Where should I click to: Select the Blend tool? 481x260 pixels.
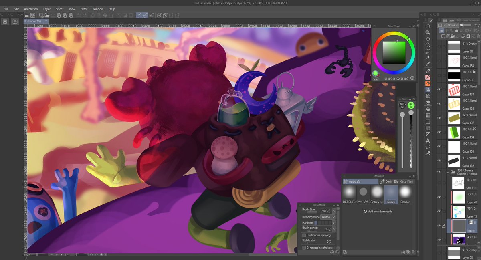pos(428,96)
